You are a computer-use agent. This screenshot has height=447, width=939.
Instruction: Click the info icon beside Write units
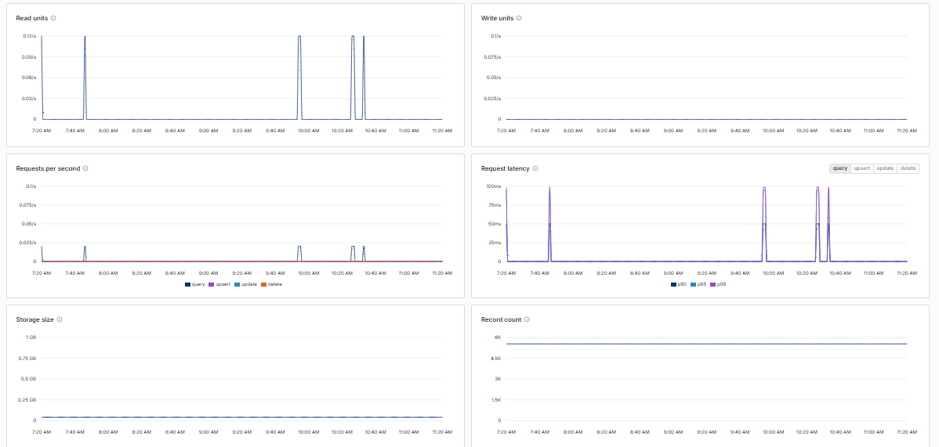point(519,18)
